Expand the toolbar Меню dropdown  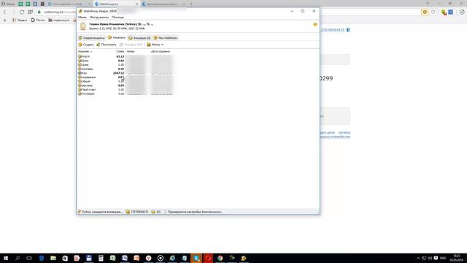(x=155, y=45)
